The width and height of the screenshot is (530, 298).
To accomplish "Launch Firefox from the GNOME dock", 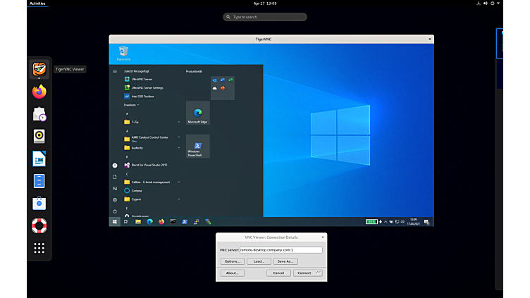I will coord(39,92).
